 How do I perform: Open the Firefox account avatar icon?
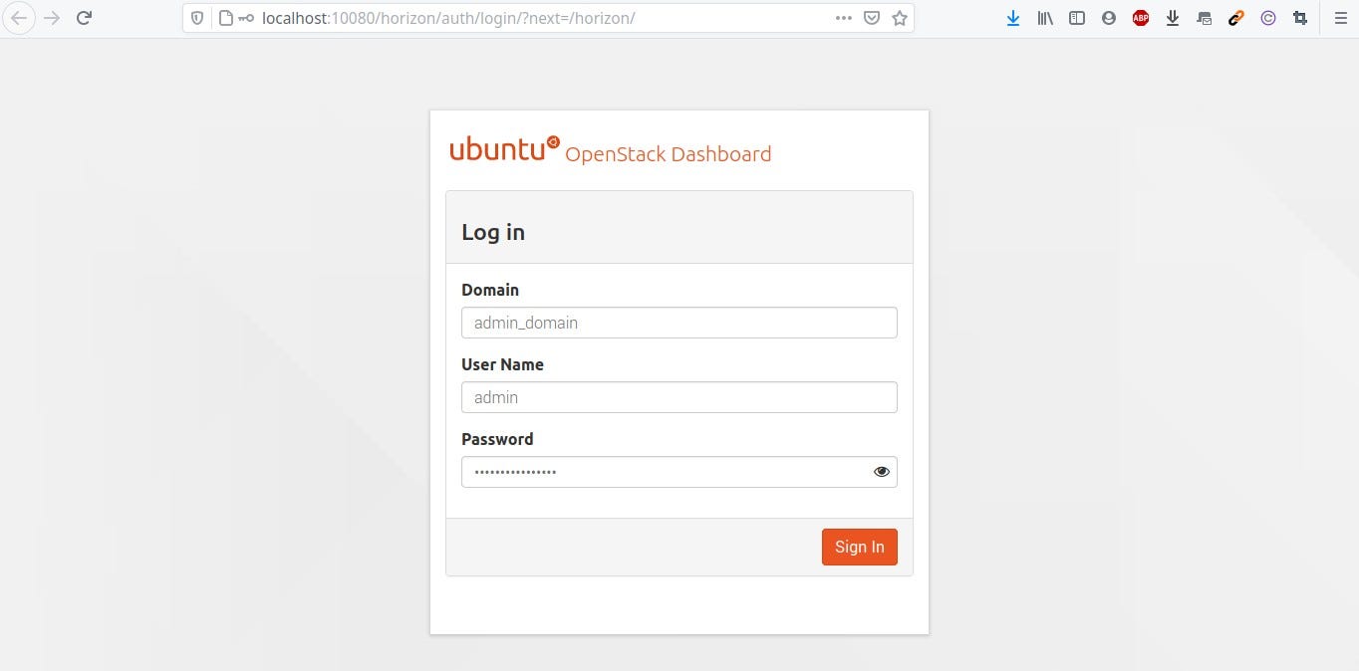[x=1109, y=18]
